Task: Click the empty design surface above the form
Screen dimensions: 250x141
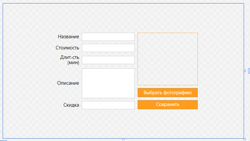Action: tap(123, 17)
